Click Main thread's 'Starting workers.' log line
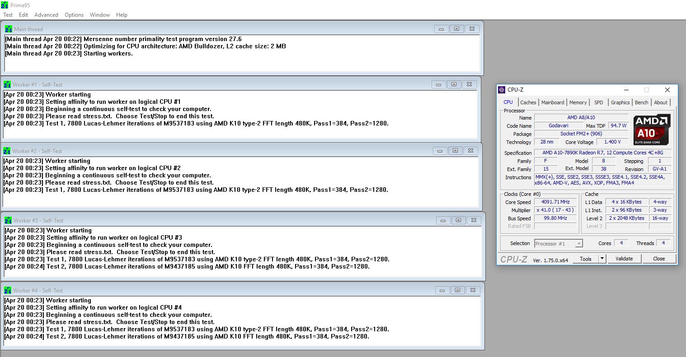This screenshot has width=686, height=357. 69,53
